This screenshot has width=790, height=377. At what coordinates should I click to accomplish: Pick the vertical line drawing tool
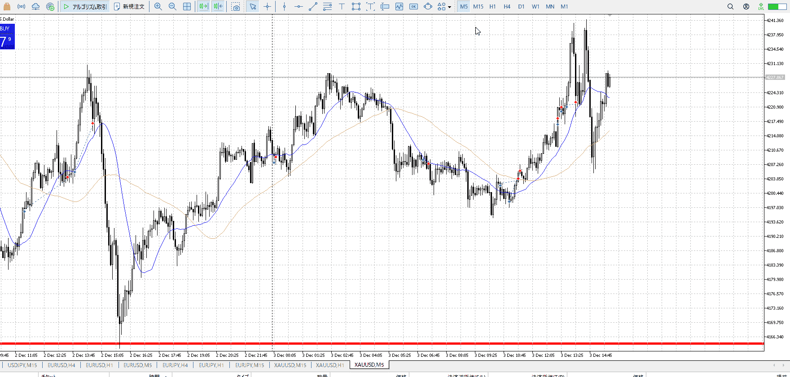pyautogui.click(x=284, y=7)
